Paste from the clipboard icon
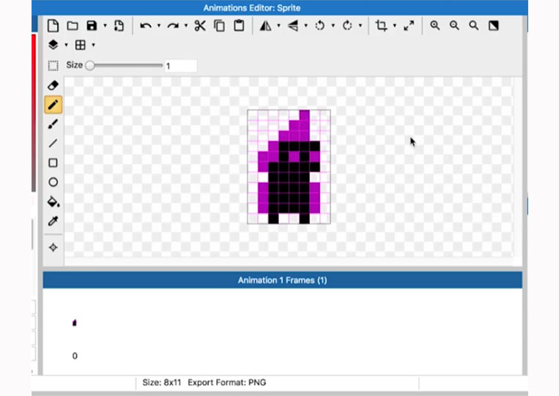Viewport: 559px width, 396px height. (239, 26)
